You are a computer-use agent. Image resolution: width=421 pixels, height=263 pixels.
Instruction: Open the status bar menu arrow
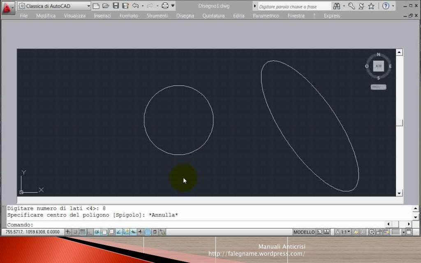[404, 232]
